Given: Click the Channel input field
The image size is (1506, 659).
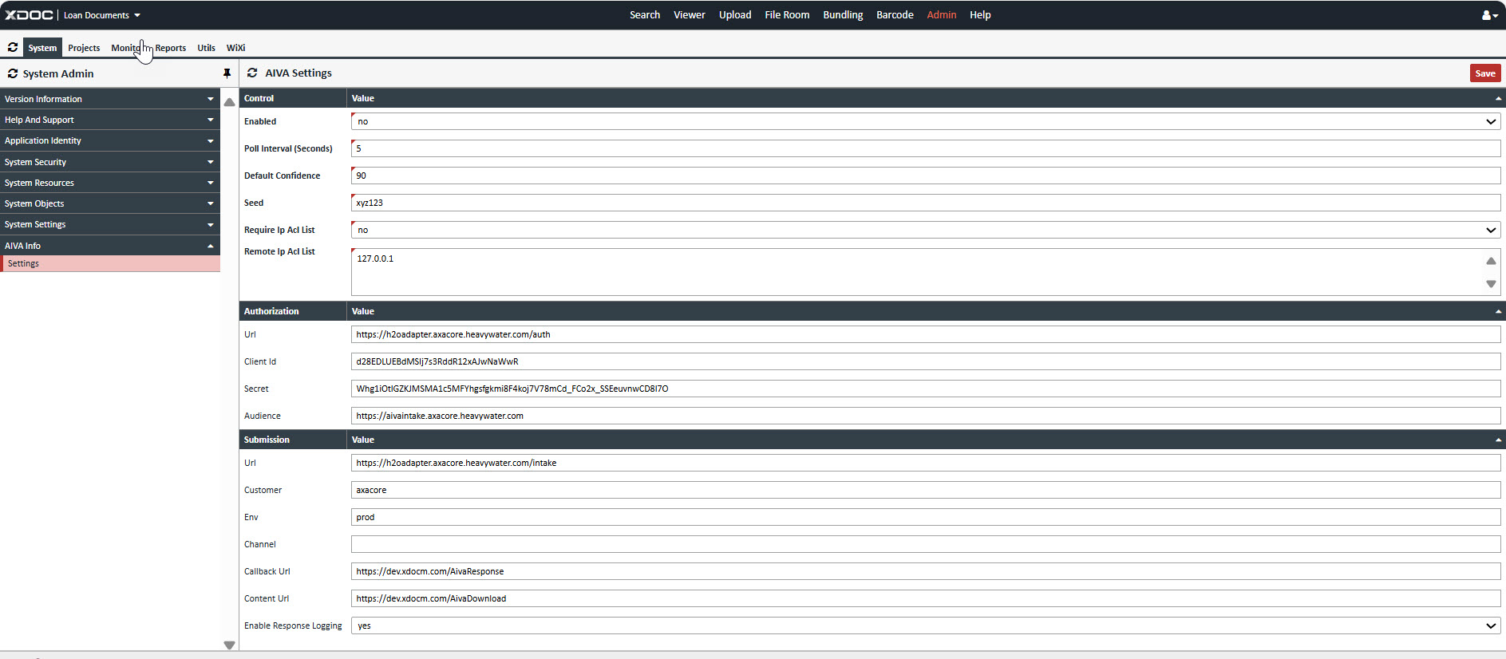Looking at the screenshot, I should pos(925,545).
